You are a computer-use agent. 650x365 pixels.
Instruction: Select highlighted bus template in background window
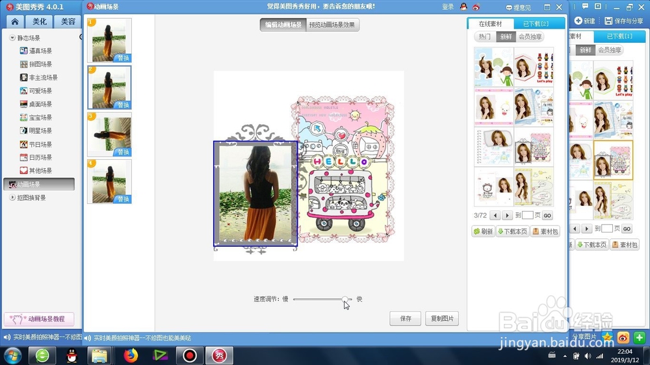pos(613,160)
